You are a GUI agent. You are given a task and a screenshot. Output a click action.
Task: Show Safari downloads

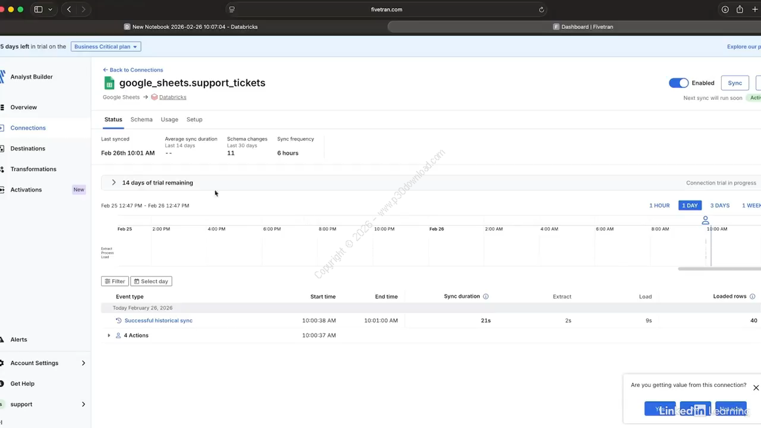pos(725,10)
